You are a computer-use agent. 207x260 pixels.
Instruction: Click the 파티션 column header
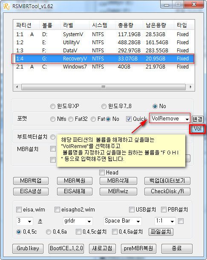click(x=26, y=25)
